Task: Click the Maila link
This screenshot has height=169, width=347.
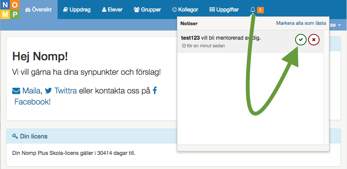Action: tap(31, 91)
